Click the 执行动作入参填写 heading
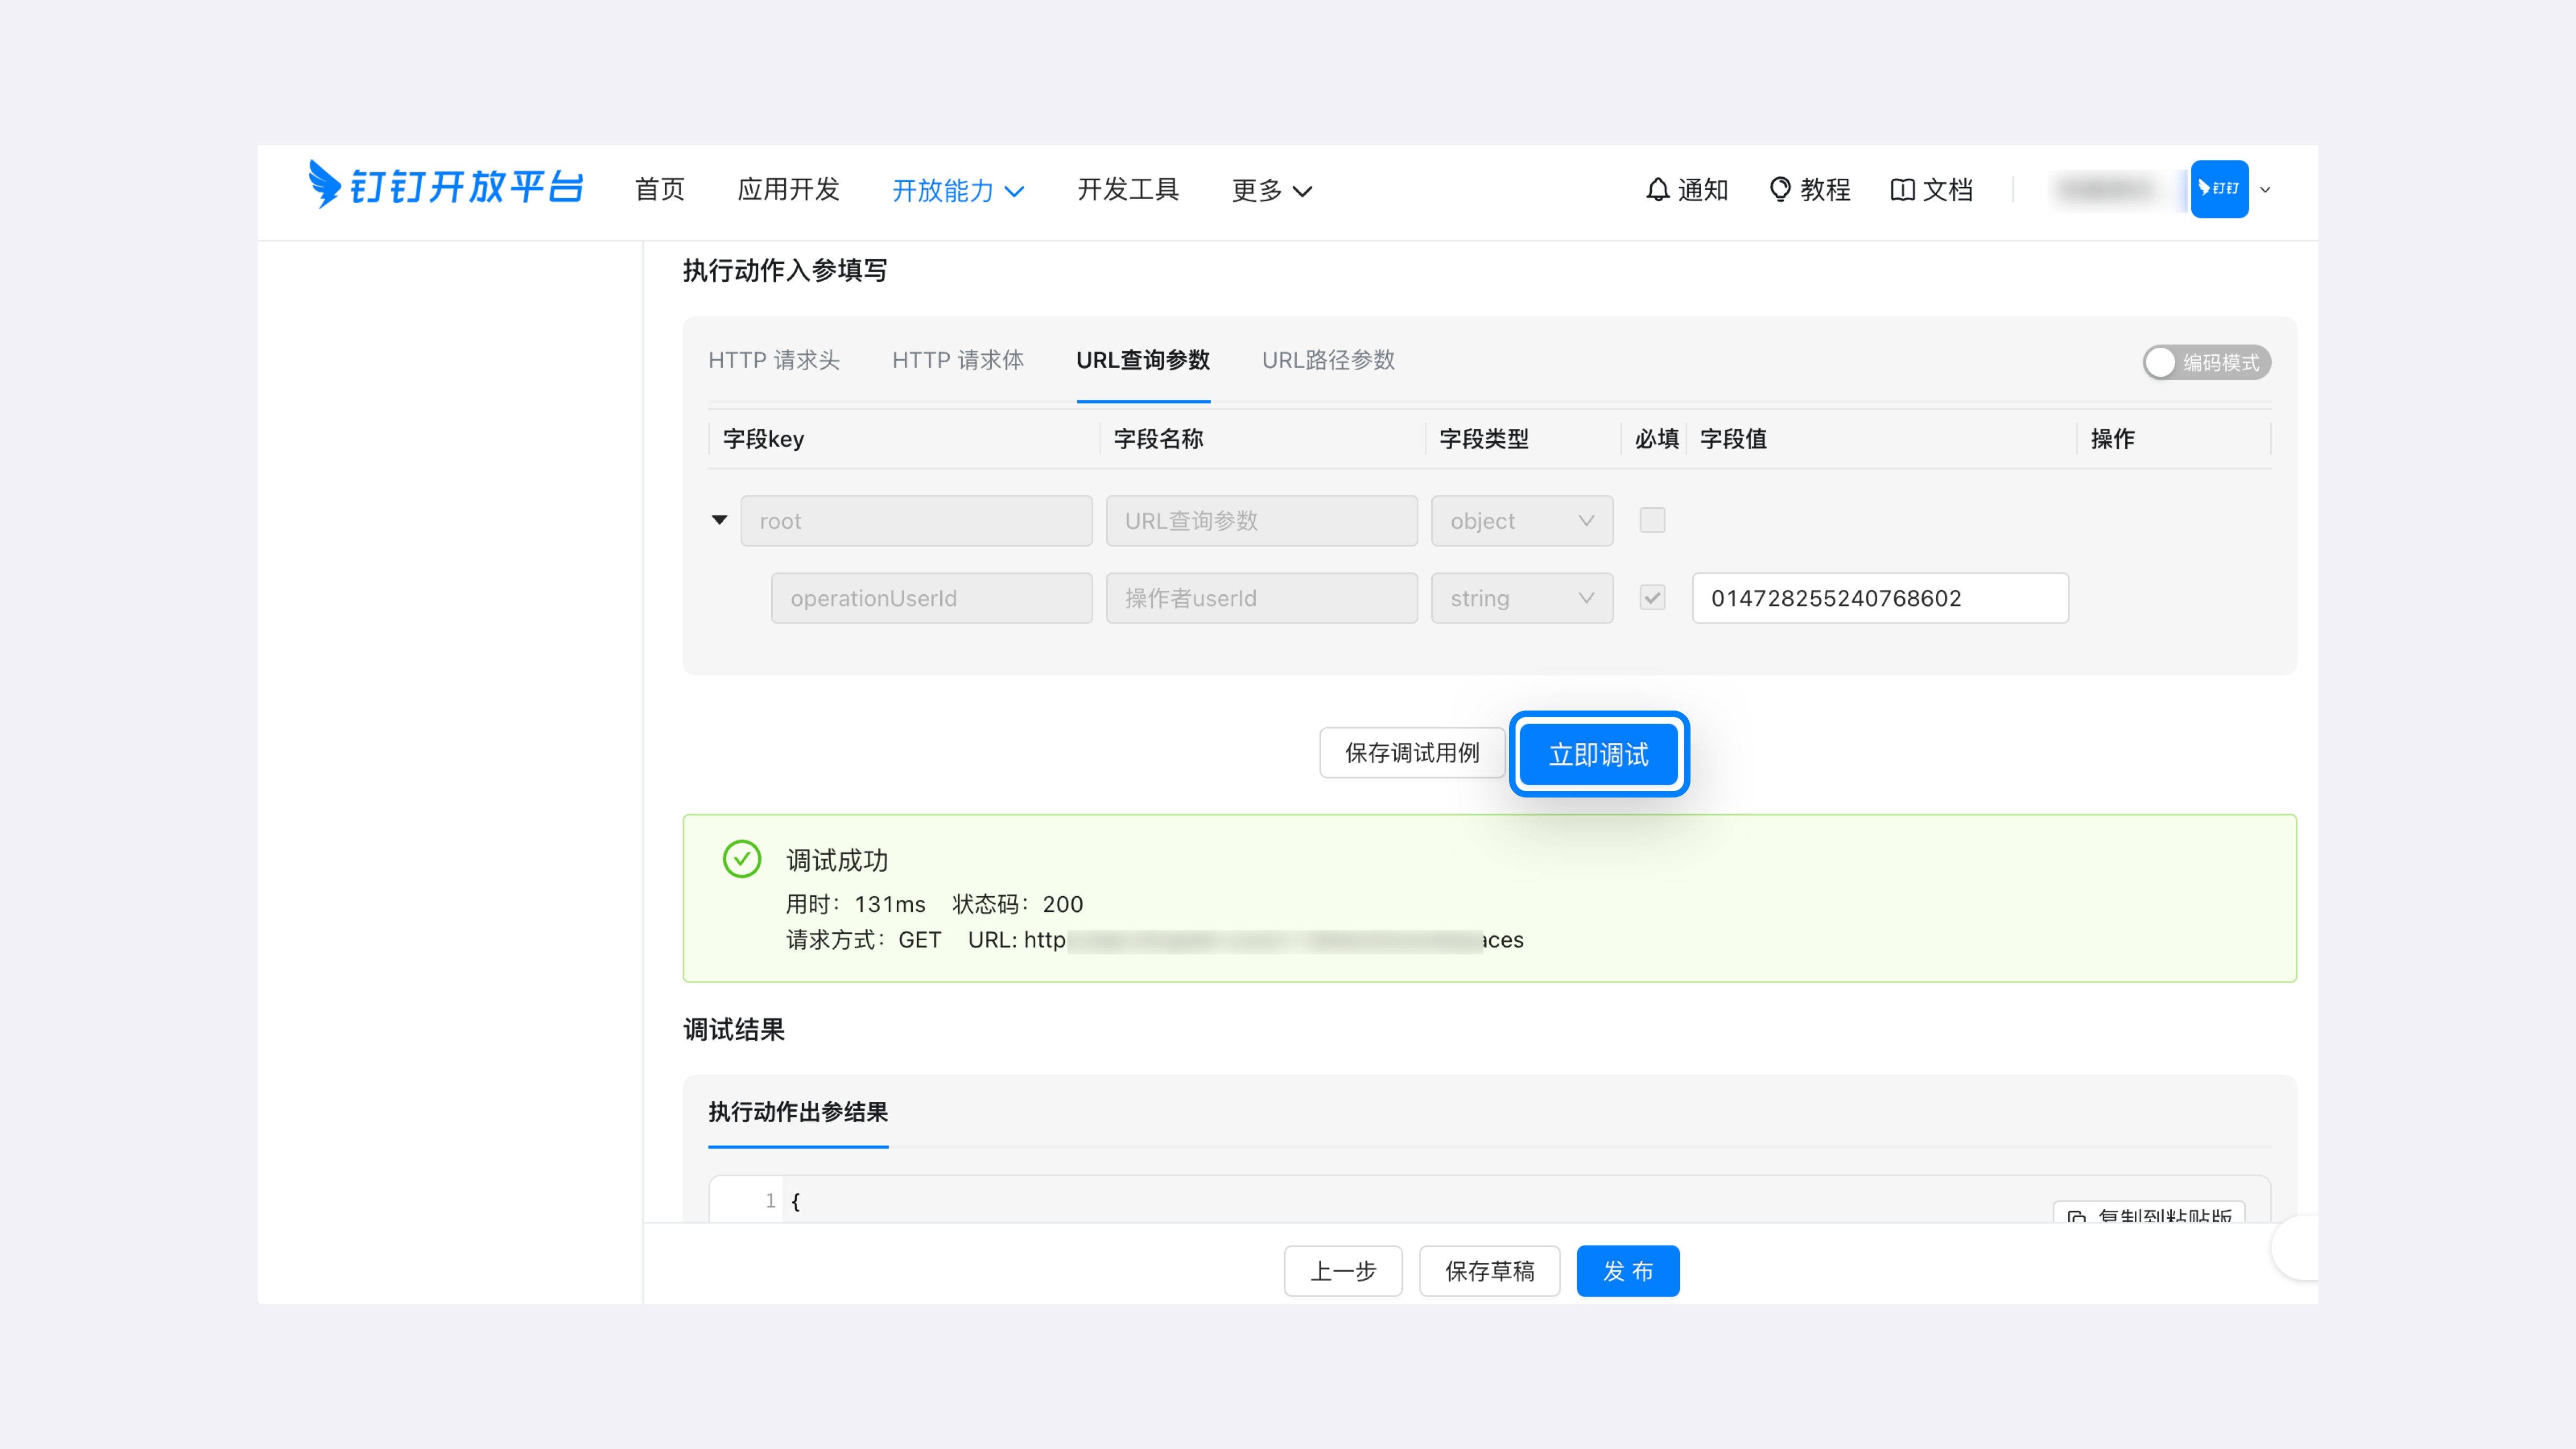 (785, 270)
